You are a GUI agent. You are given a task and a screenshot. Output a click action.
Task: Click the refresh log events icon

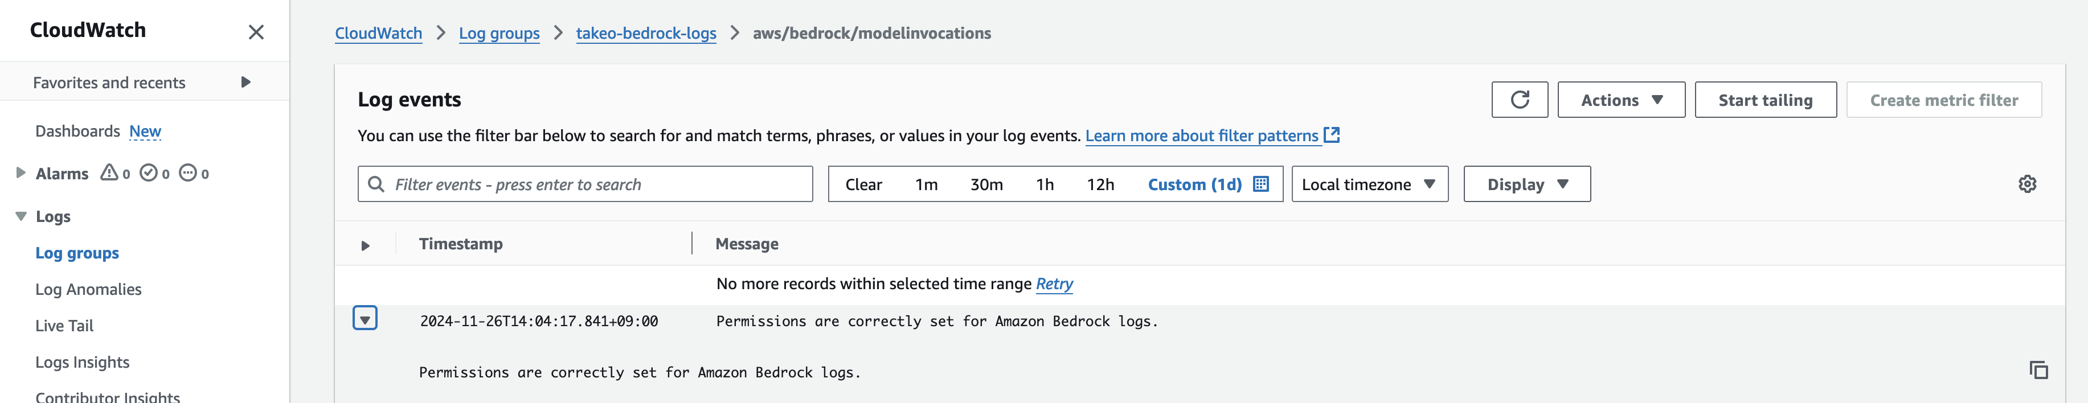coord(1519,100)
